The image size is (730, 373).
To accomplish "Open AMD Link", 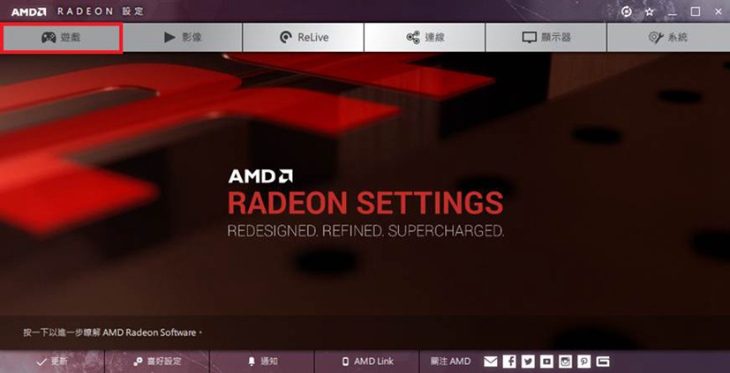I will [x=367, y=362].
